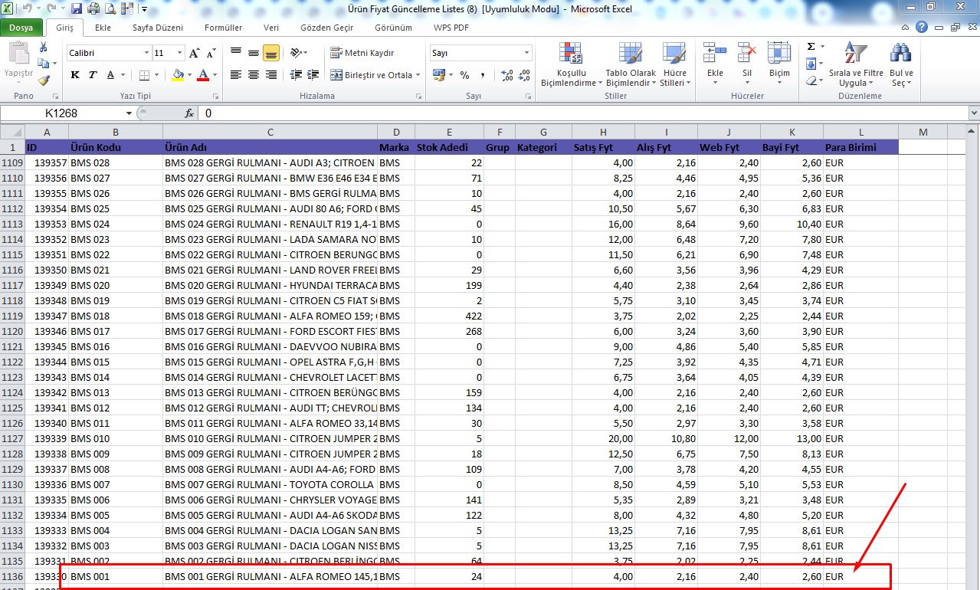Image resolution: width=980 pixels, height=590 pixels.
Task: Click the Cut scissors icon
Action: (x=44, y=48)
